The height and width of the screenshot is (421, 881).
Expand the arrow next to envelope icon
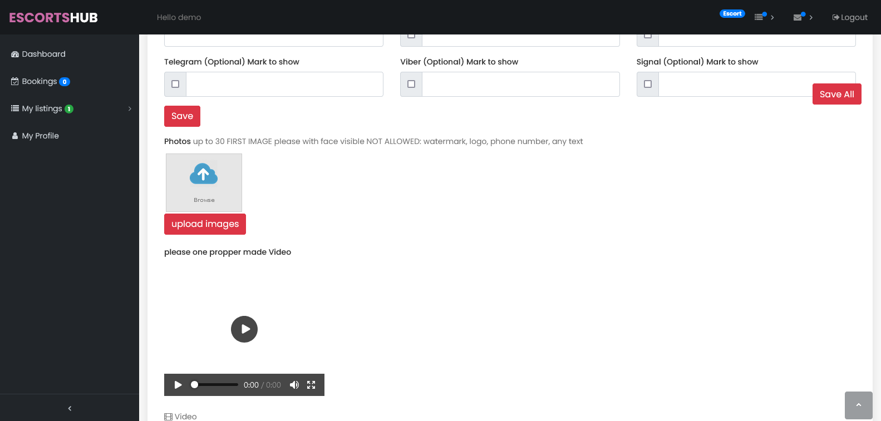pos(811,17)
